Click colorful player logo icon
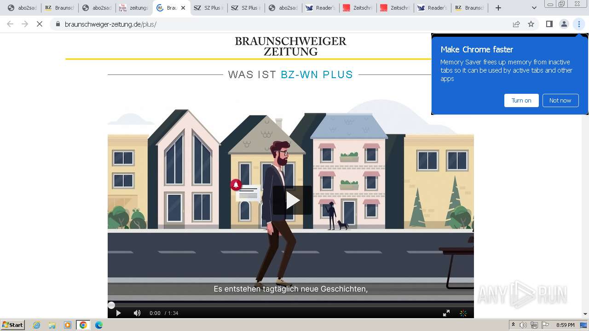 click(463, 313)
